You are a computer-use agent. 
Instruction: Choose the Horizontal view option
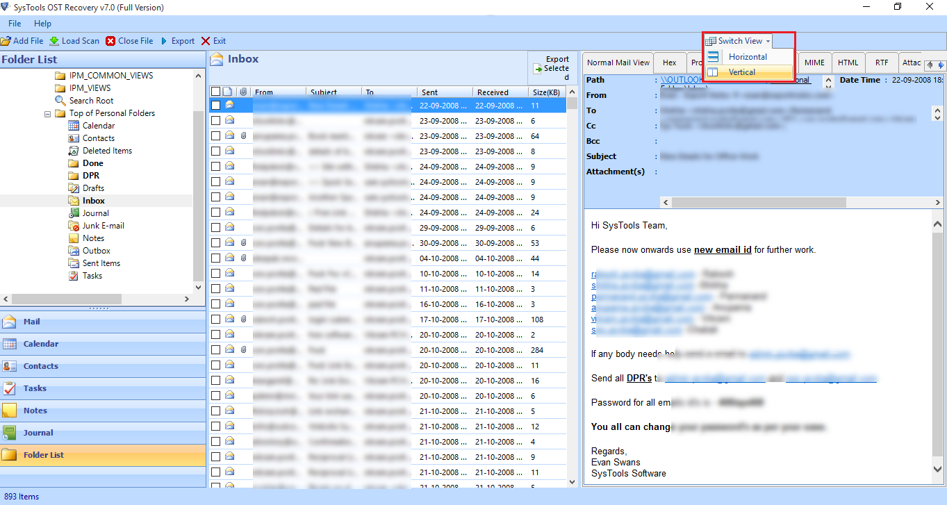click(x=748, y=57)
